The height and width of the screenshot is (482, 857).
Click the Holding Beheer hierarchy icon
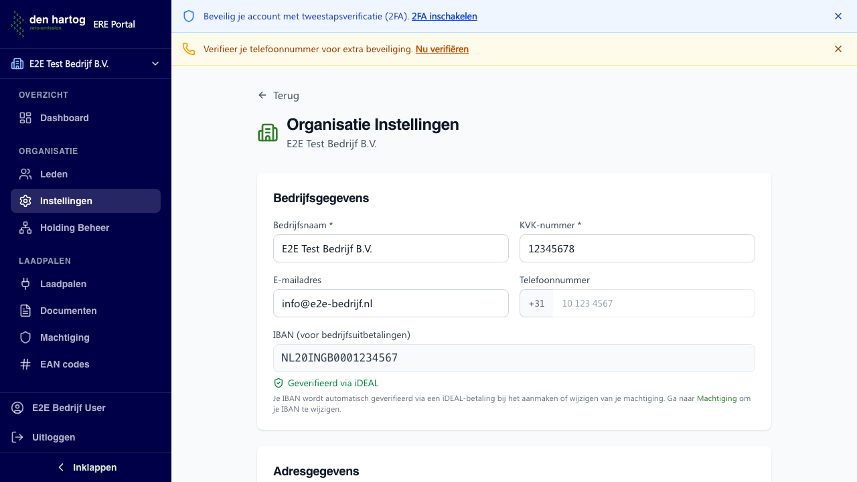tap(25, 228)
